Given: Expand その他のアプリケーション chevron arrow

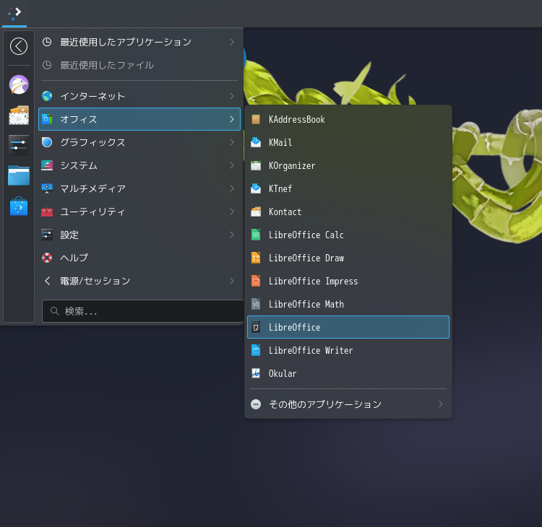Looking at the screenshot, I should 441,404.
